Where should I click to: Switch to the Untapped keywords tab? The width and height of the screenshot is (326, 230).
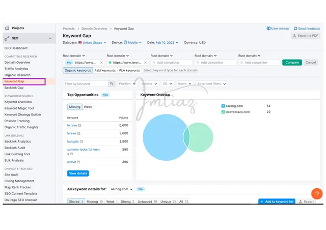(x=147, y=202)
